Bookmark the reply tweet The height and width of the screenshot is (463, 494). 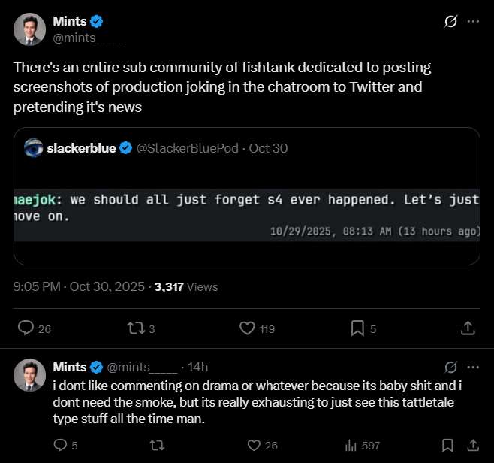click(447, 446)
